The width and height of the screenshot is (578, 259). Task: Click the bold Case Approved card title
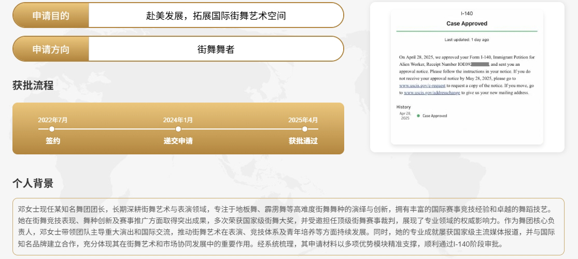tap(467, 24)
